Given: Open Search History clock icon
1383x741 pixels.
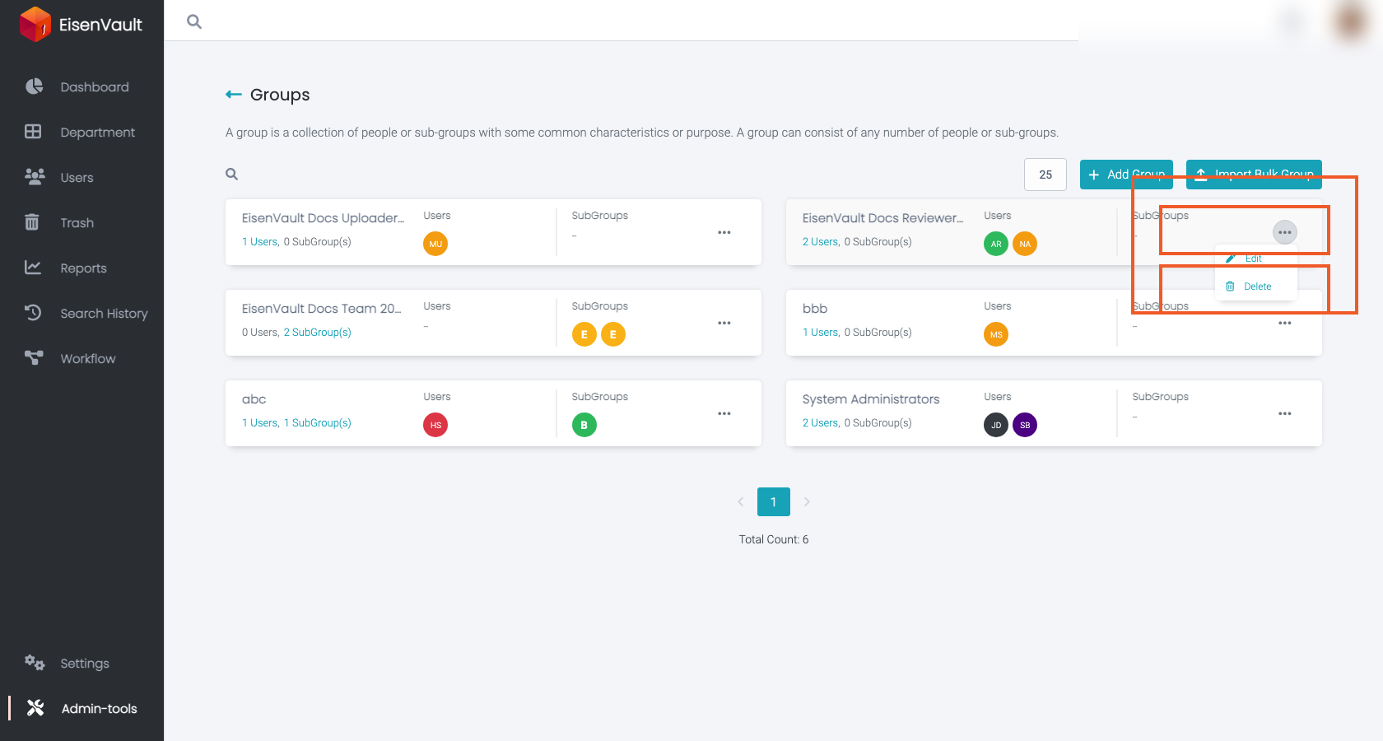Looking at the screenshot, I should click(x=33, y=313).
